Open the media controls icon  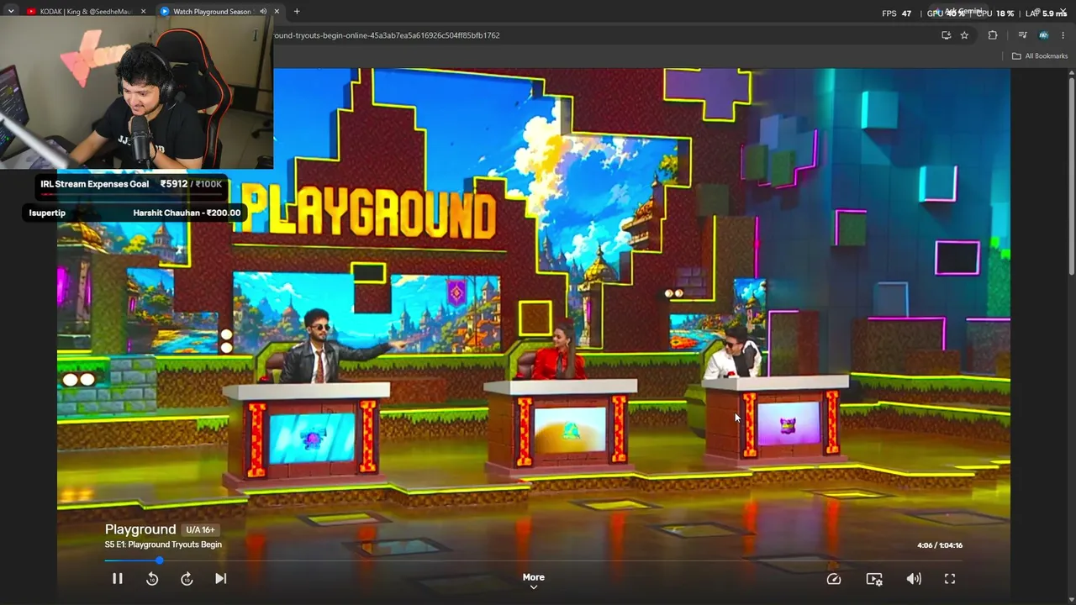click(x=1022, y=35)
